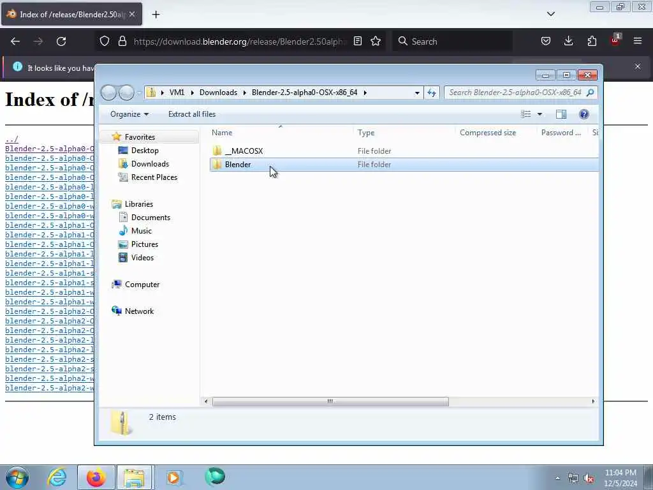Reload the Firefox page
Image resolution: width=653 pixels, height=490 pixels.
[61, 41]
